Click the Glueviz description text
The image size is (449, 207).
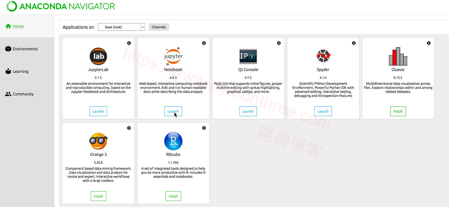click(x=398, y=88)
